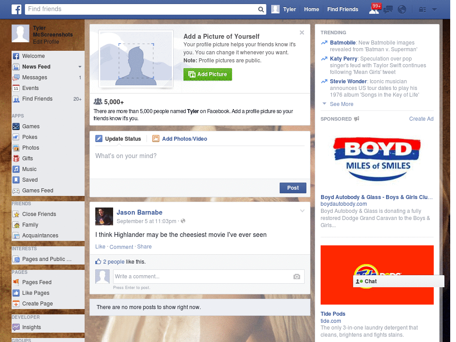This screenshot has width=456, height=342.
Task: Close the Add a Picture card
Action: (302, 33)
